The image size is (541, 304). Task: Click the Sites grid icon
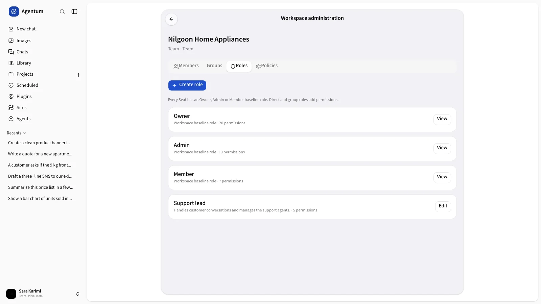[x=11, y=108]
